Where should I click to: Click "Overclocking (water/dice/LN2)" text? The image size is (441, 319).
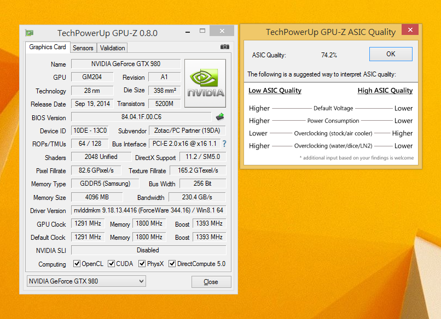click(x=333, y=146)
